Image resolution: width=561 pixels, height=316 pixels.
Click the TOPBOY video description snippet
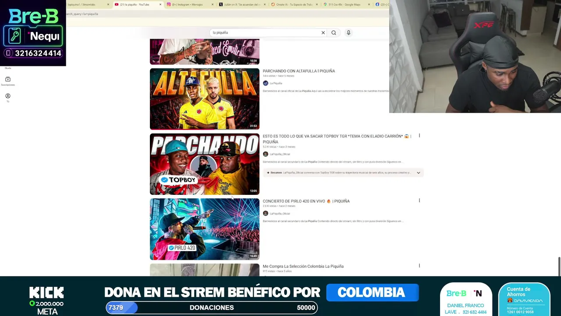[333, 162]
